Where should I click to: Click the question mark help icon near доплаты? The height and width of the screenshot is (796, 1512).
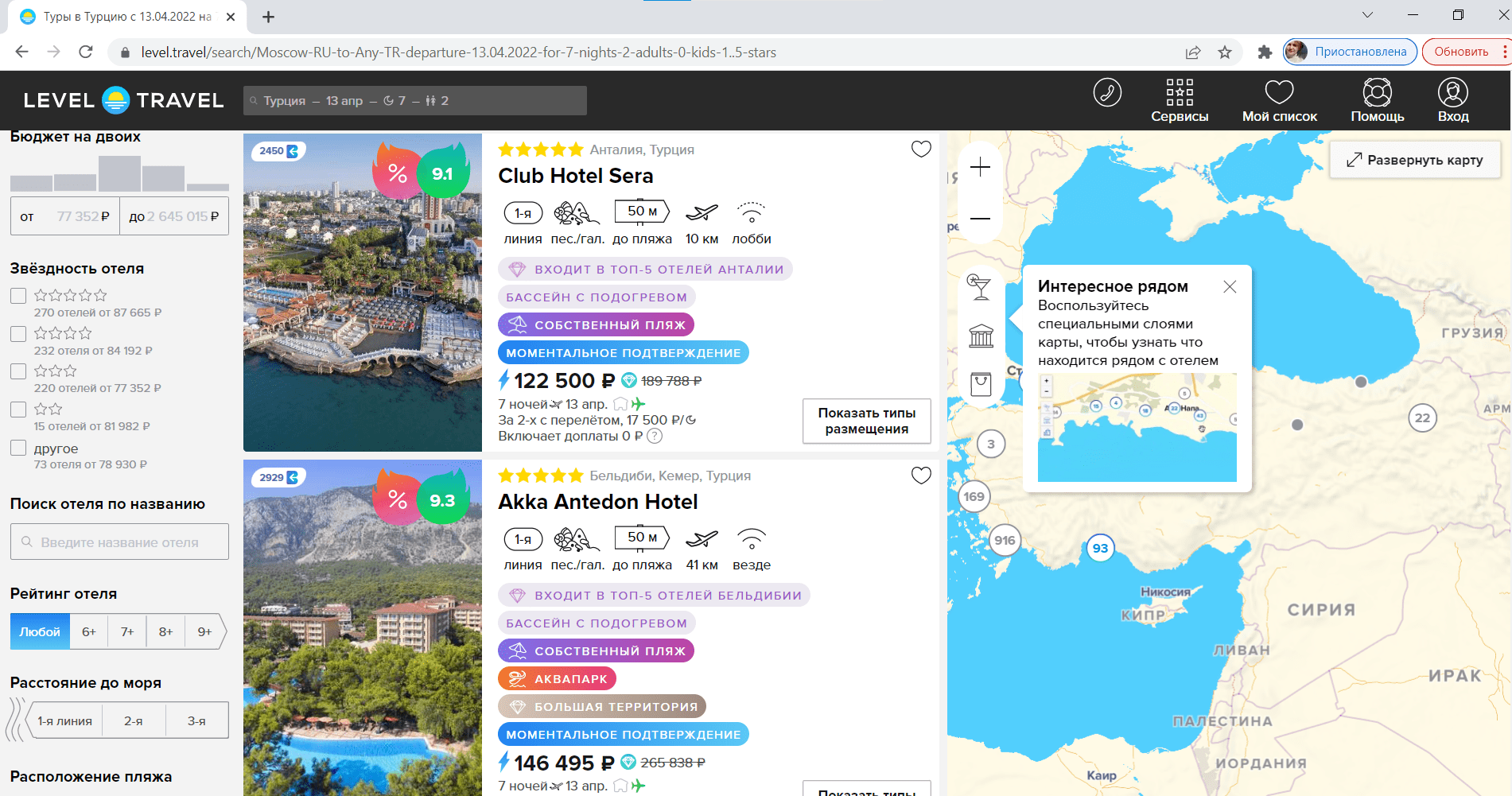tap(655, 436)
